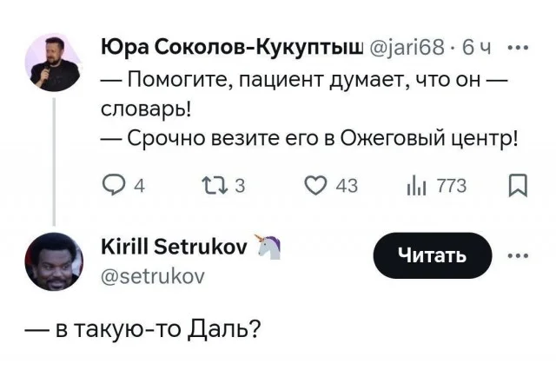This screenshot has width=556, height=370.
Task: Open Юра Соколов-Кукуптыш profile by name
Action: coord(233,46)
